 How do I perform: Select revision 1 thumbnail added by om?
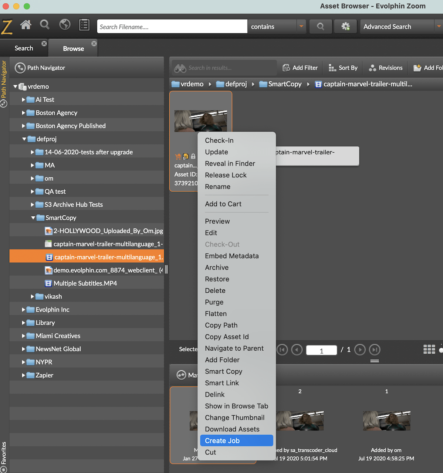(x=386, y=421)
